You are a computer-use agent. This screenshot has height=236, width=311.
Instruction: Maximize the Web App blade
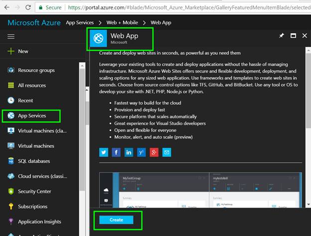point(293,36)
